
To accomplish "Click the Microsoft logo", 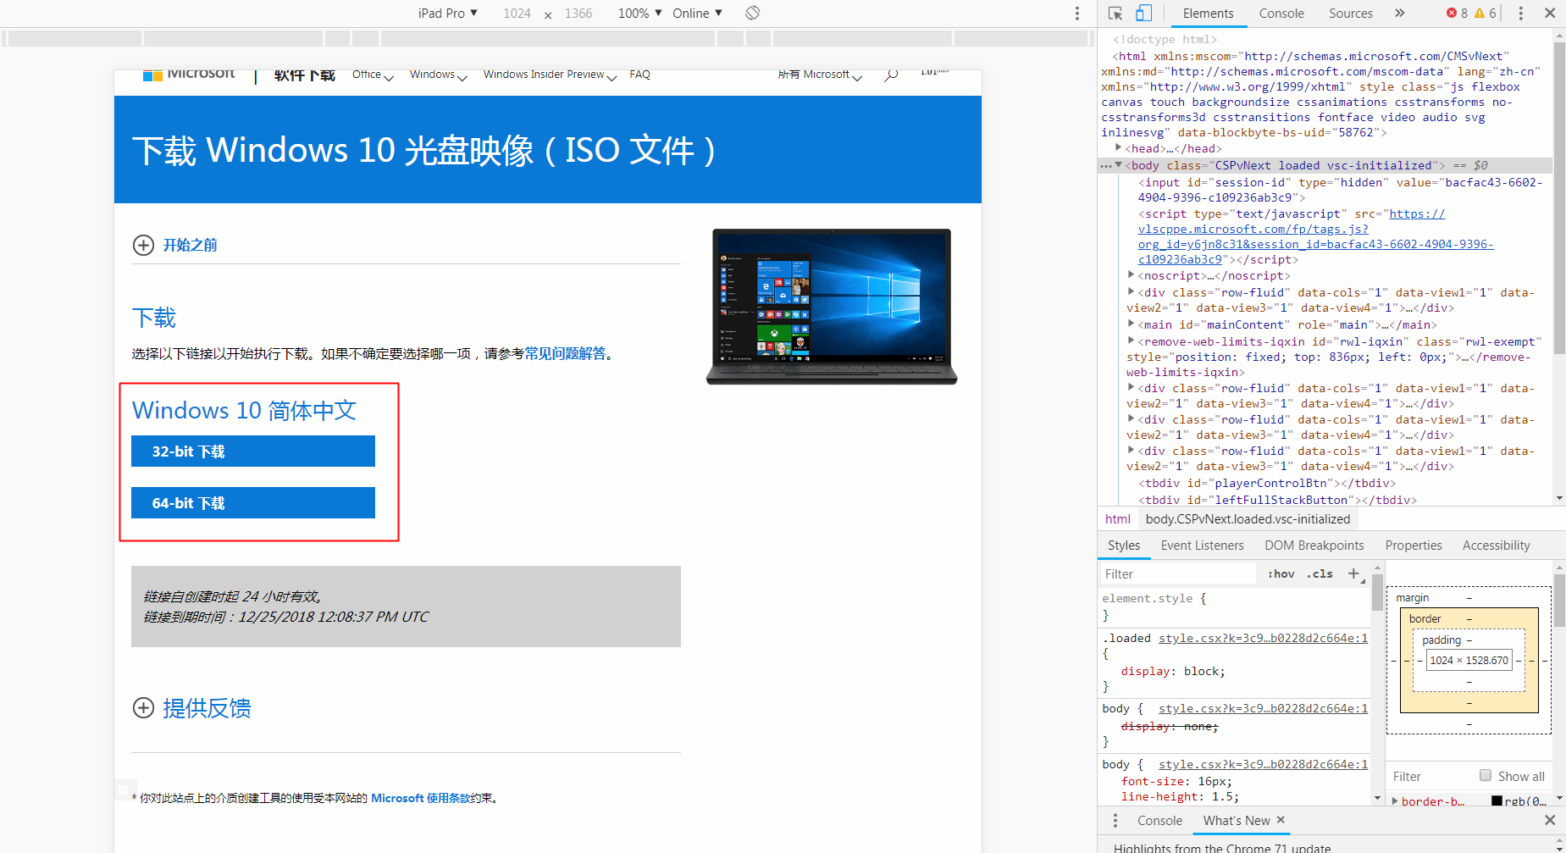I will (x=189, y=75).
